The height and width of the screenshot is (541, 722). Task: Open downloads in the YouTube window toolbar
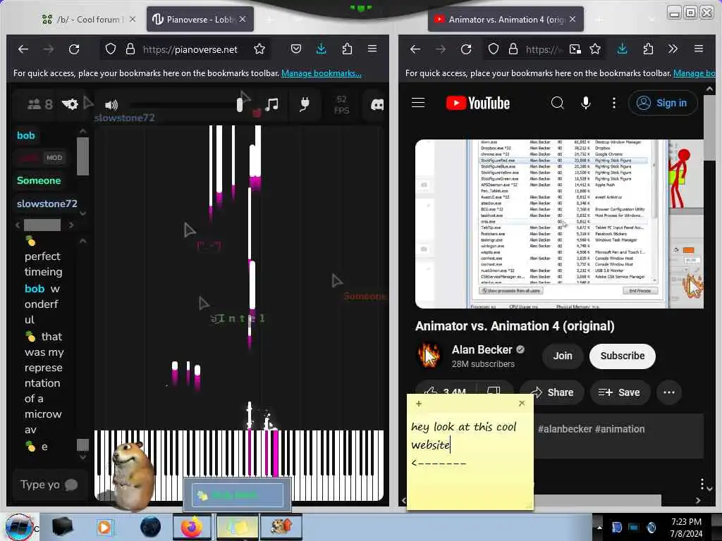pyautogui.click(x=622, y=49)
